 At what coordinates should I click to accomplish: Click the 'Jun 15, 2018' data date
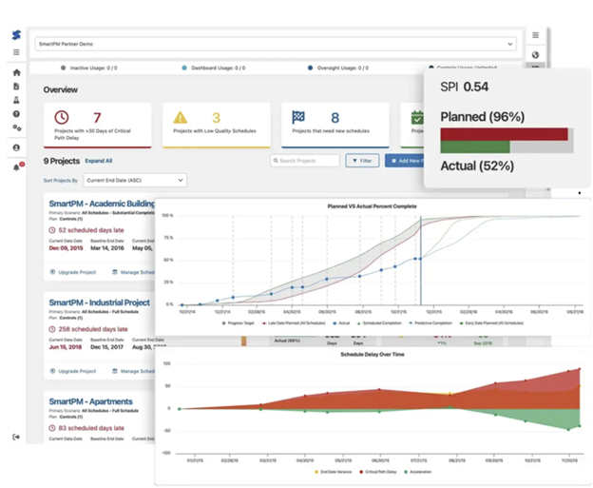pyautogui.click(x=66, y=347)
